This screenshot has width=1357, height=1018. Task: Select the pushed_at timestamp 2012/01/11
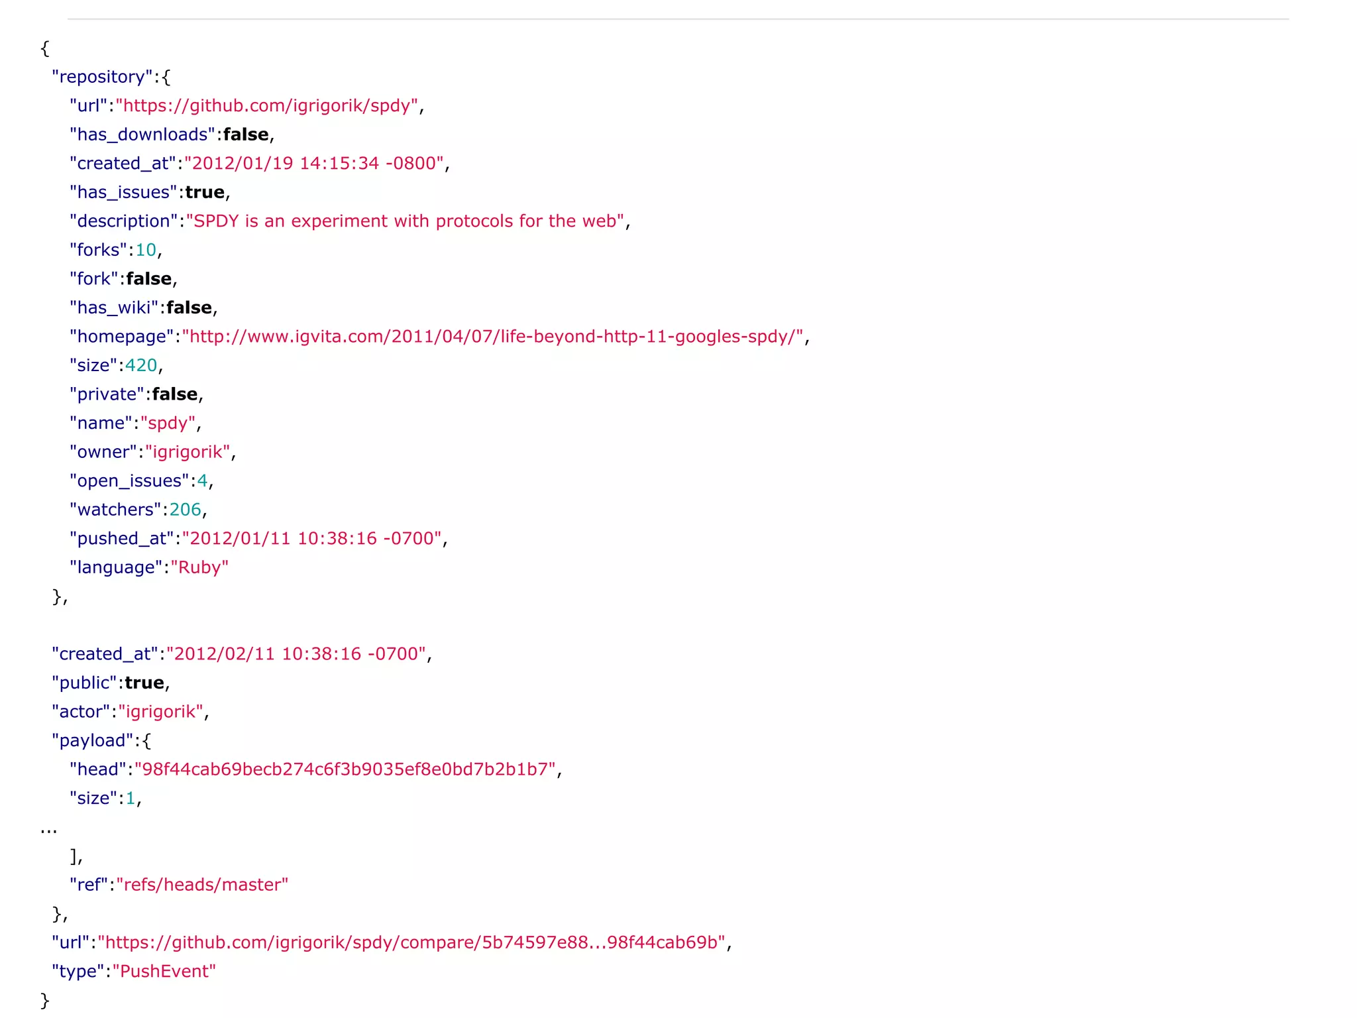[312, 539]
